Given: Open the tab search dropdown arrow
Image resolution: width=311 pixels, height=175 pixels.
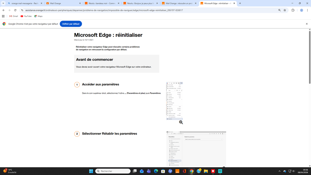Looking at the screenshot, I should pos(3,3).
